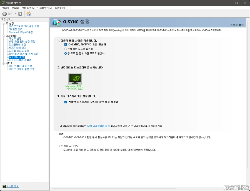This screenshot has height=191, width=250.
Task: Open 다중 디스플레이 설정 tree item
Action: click(x=20, y=60)
